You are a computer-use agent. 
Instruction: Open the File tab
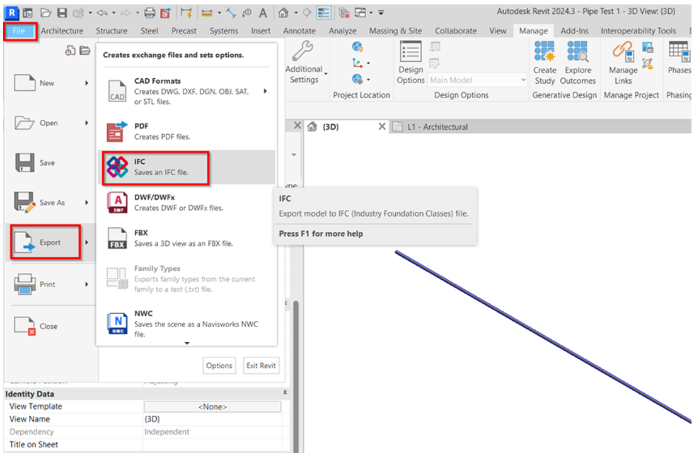coord(20,31)
